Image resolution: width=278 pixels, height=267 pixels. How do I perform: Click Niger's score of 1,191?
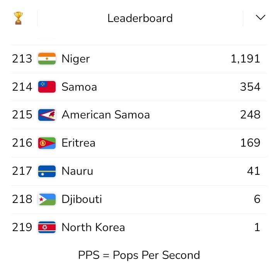pos(246,59)
